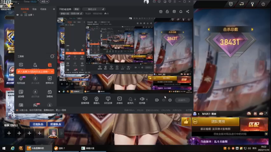Click the 麦克风 microphone icon

[x=130, y=99]
